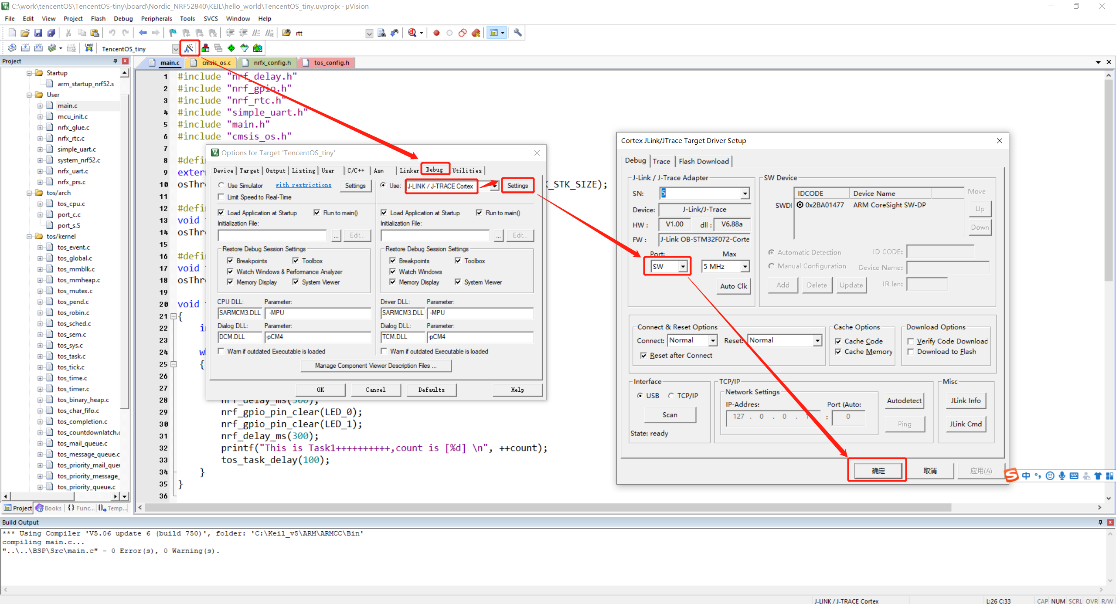Open the Reset Normal dropdown
The height and width of the screenshot is (604, 1116).
[x=817, y=340]
